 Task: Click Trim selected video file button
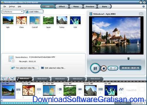click(24, 68)
